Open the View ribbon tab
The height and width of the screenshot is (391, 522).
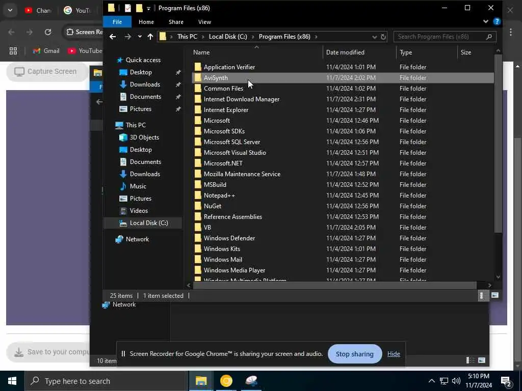[x=204, y=22]
